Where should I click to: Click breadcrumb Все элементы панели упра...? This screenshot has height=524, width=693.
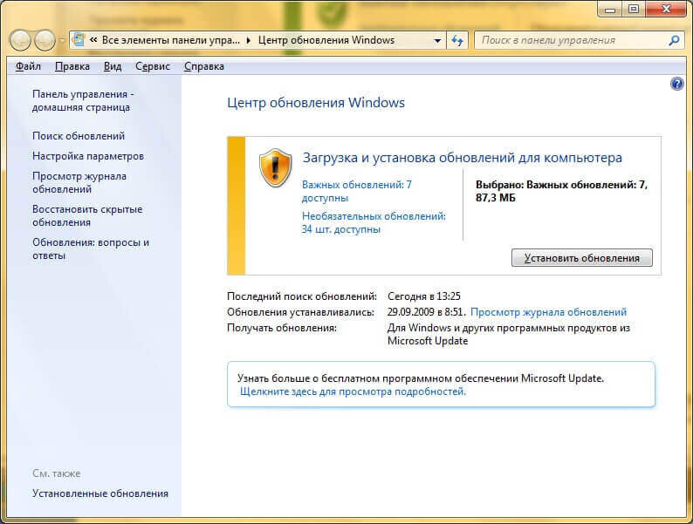tap(171, 40)
